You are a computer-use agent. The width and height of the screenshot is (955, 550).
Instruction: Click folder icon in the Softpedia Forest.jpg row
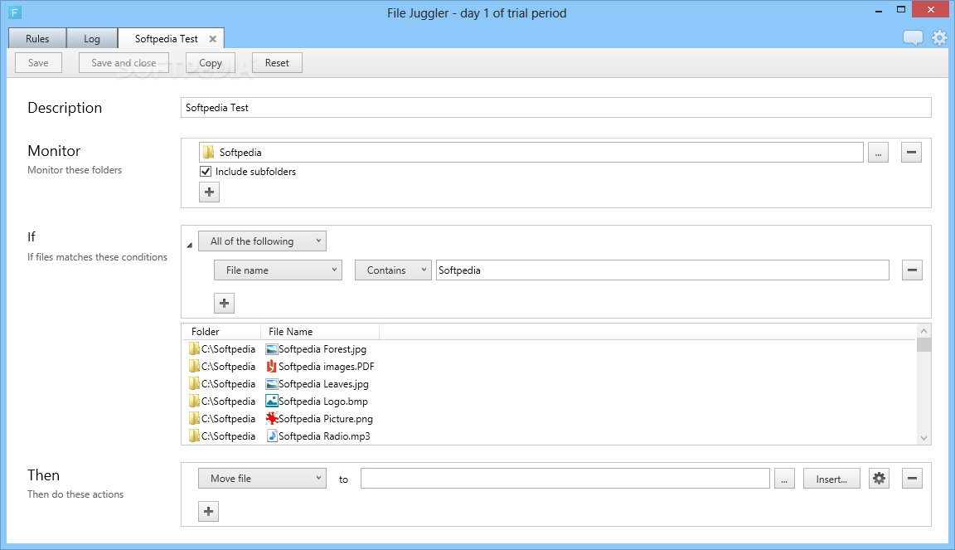coord(194,348)
